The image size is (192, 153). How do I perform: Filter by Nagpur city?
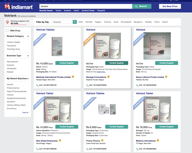click(x=98, y=22)
